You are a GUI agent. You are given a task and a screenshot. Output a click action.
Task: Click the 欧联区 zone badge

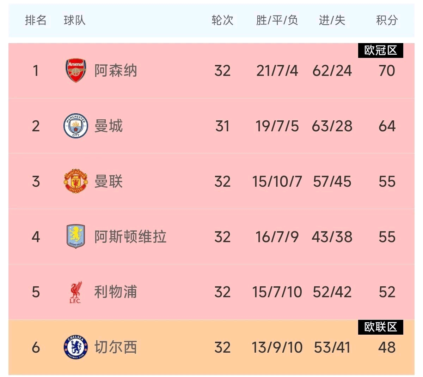(x=381, y=327)
